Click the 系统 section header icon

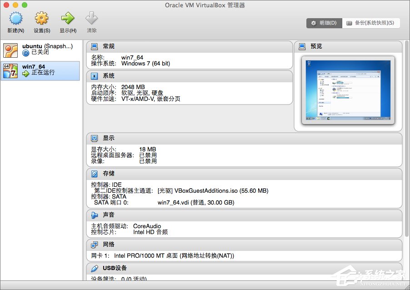pyautogui.click(x=95, y=76)
